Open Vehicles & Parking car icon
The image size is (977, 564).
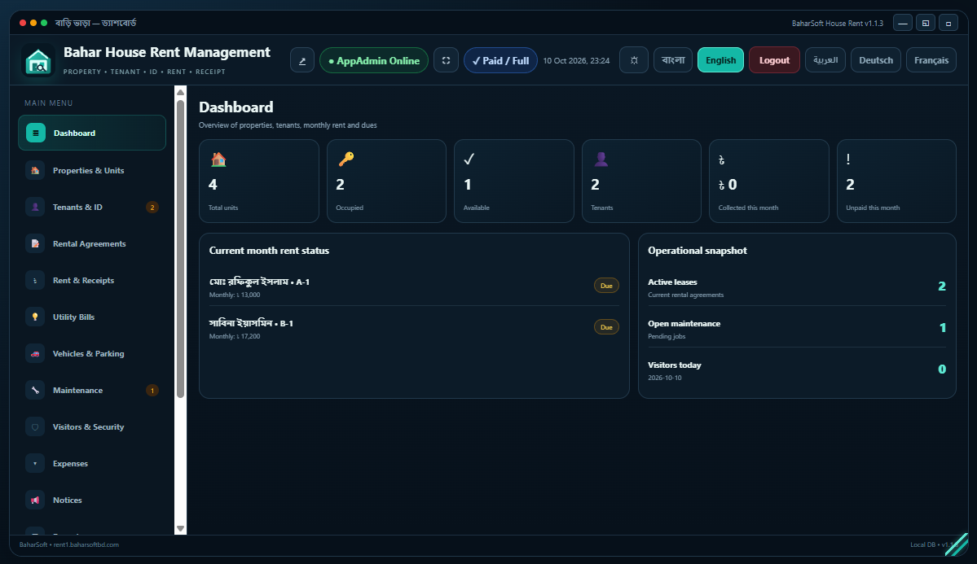pyautogui.click(x=35, y=353)
